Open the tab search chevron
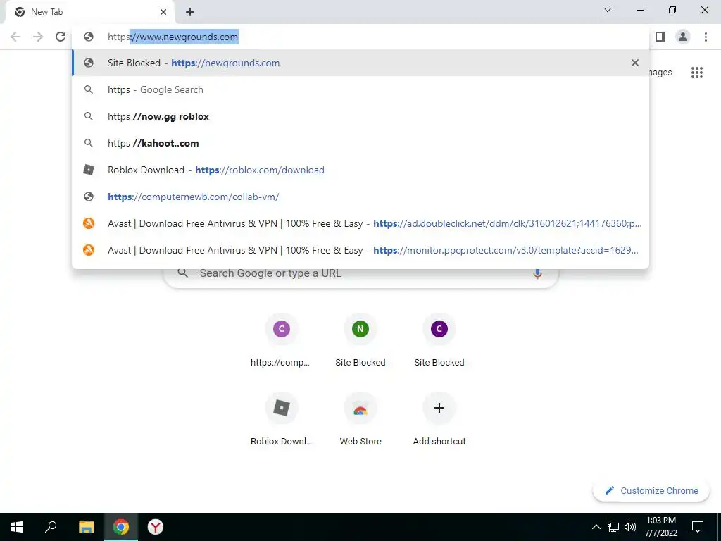The image size is (721, 541). click(608, 10)
